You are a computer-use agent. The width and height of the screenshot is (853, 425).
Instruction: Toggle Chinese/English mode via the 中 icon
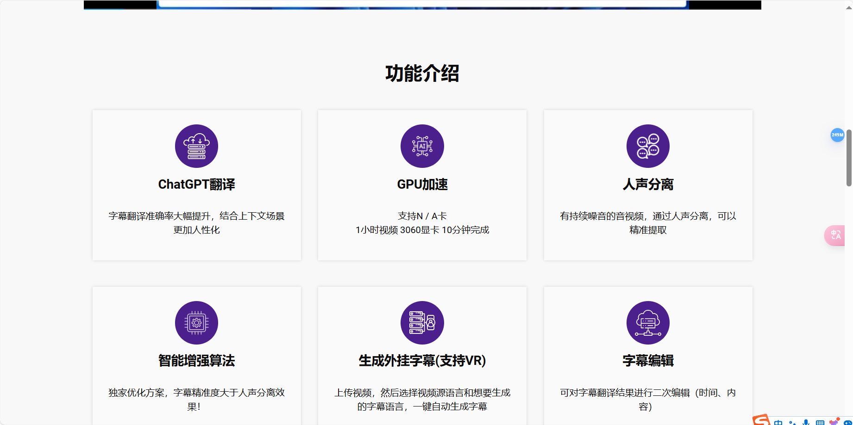[778, 423]
